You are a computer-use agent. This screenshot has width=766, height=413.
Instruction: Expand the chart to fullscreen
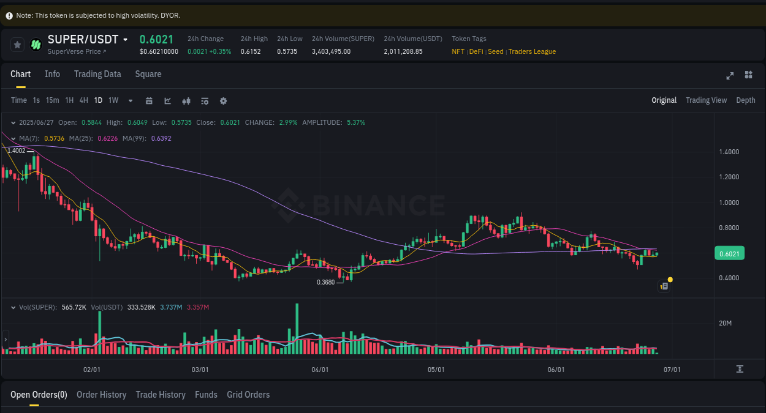coord(729,76)
